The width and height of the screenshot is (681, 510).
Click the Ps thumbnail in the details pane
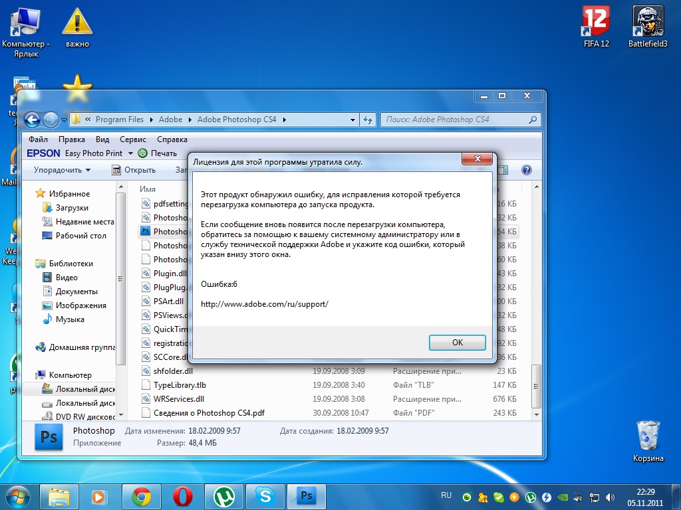[x=49, y=437]
